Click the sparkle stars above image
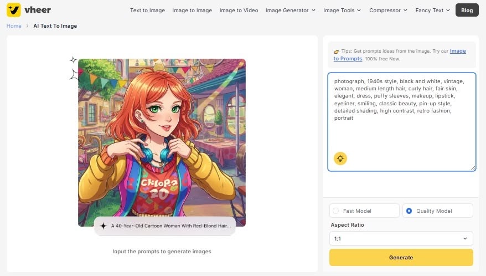The width and height of the screenshot is (486, 276). 74,69
